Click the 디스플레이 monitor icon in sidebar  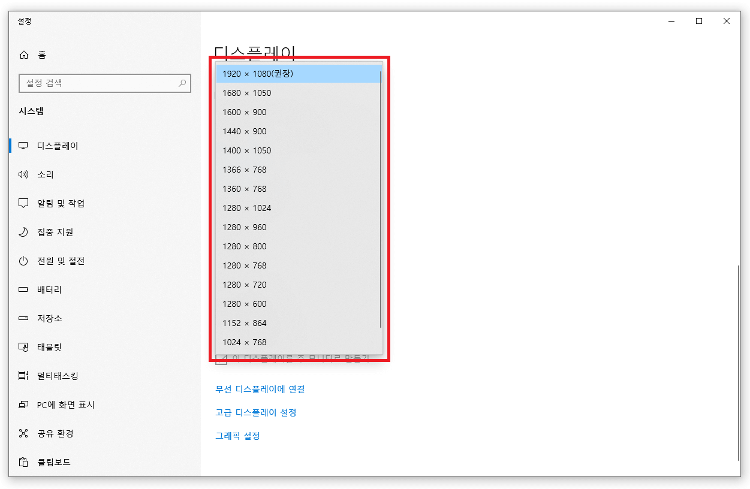click(x=24, y=146)
